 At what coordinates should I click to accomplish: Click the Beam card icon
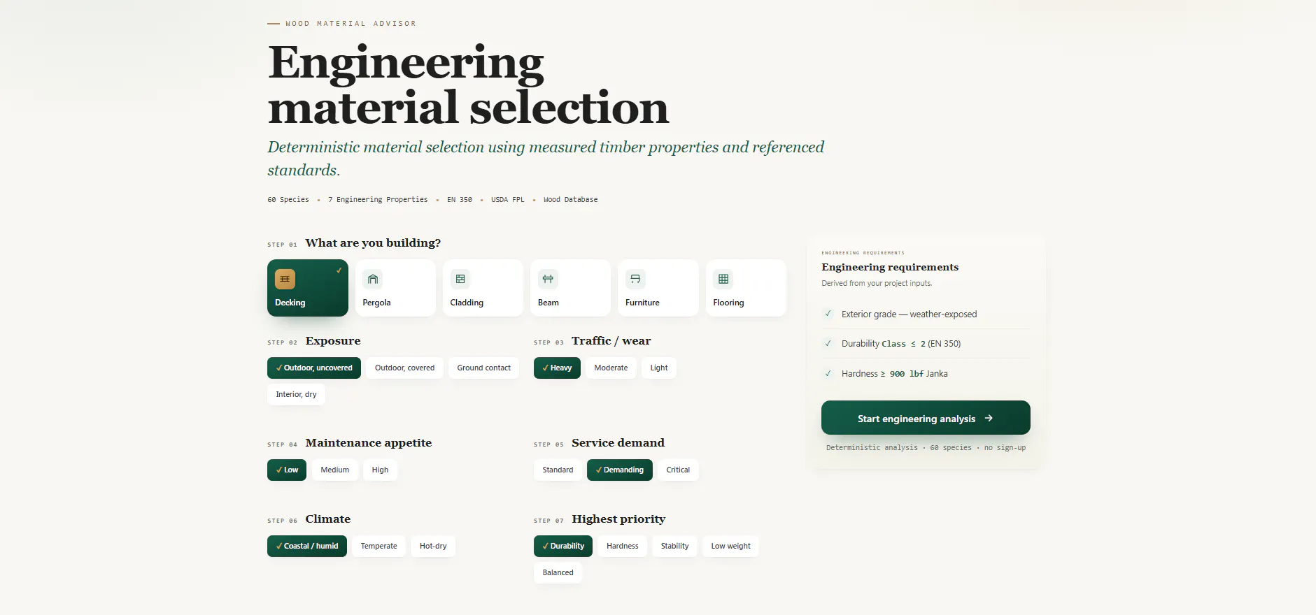(x=548, y=279)
